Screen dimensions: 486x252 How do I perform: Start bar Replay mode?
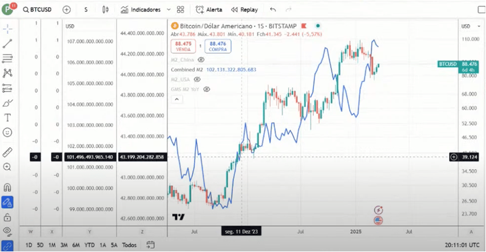pos(245,10)
